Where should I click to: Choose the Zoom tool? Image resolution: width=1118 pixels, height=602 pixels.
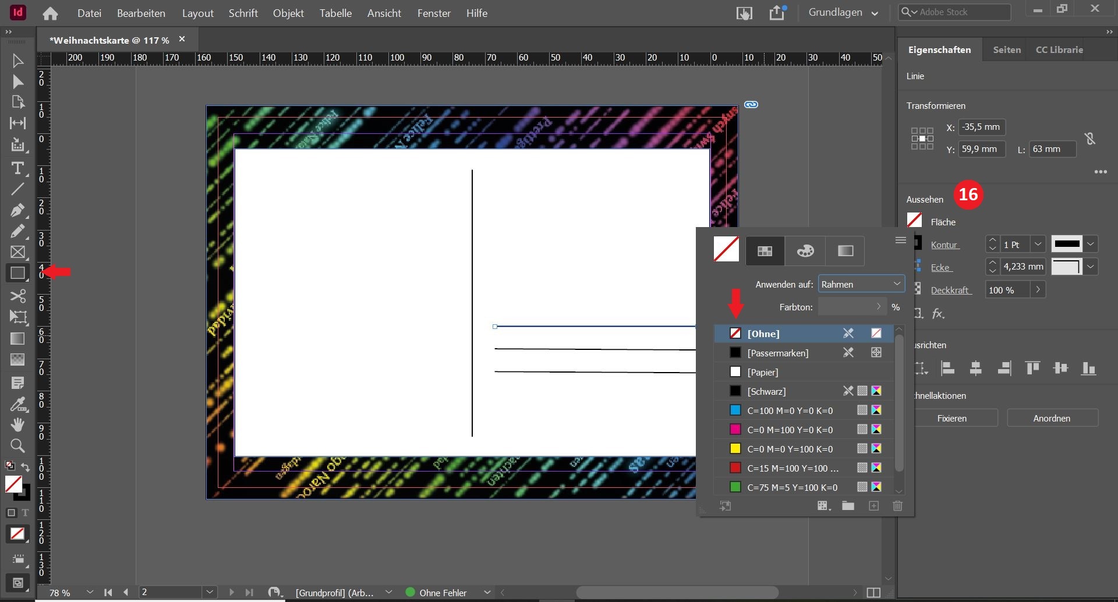coord(17,446)
